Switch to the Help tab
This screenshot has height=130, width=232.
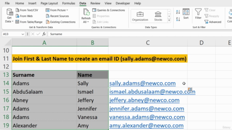pos(137,3)
